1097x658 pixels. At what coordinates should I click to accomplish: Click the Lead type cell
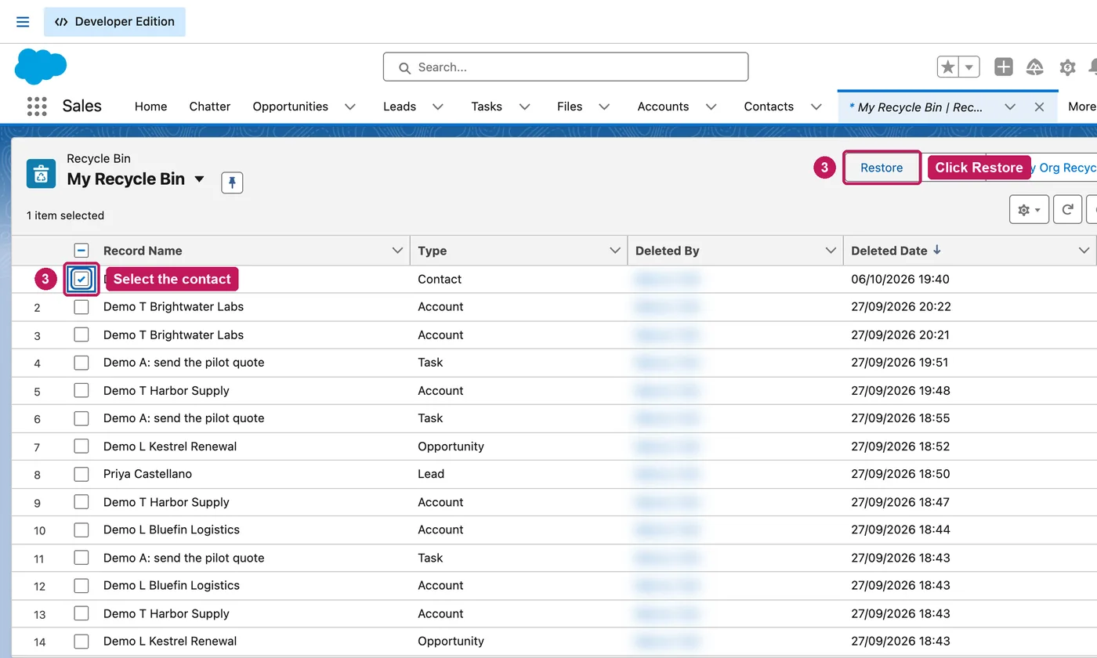431,474
